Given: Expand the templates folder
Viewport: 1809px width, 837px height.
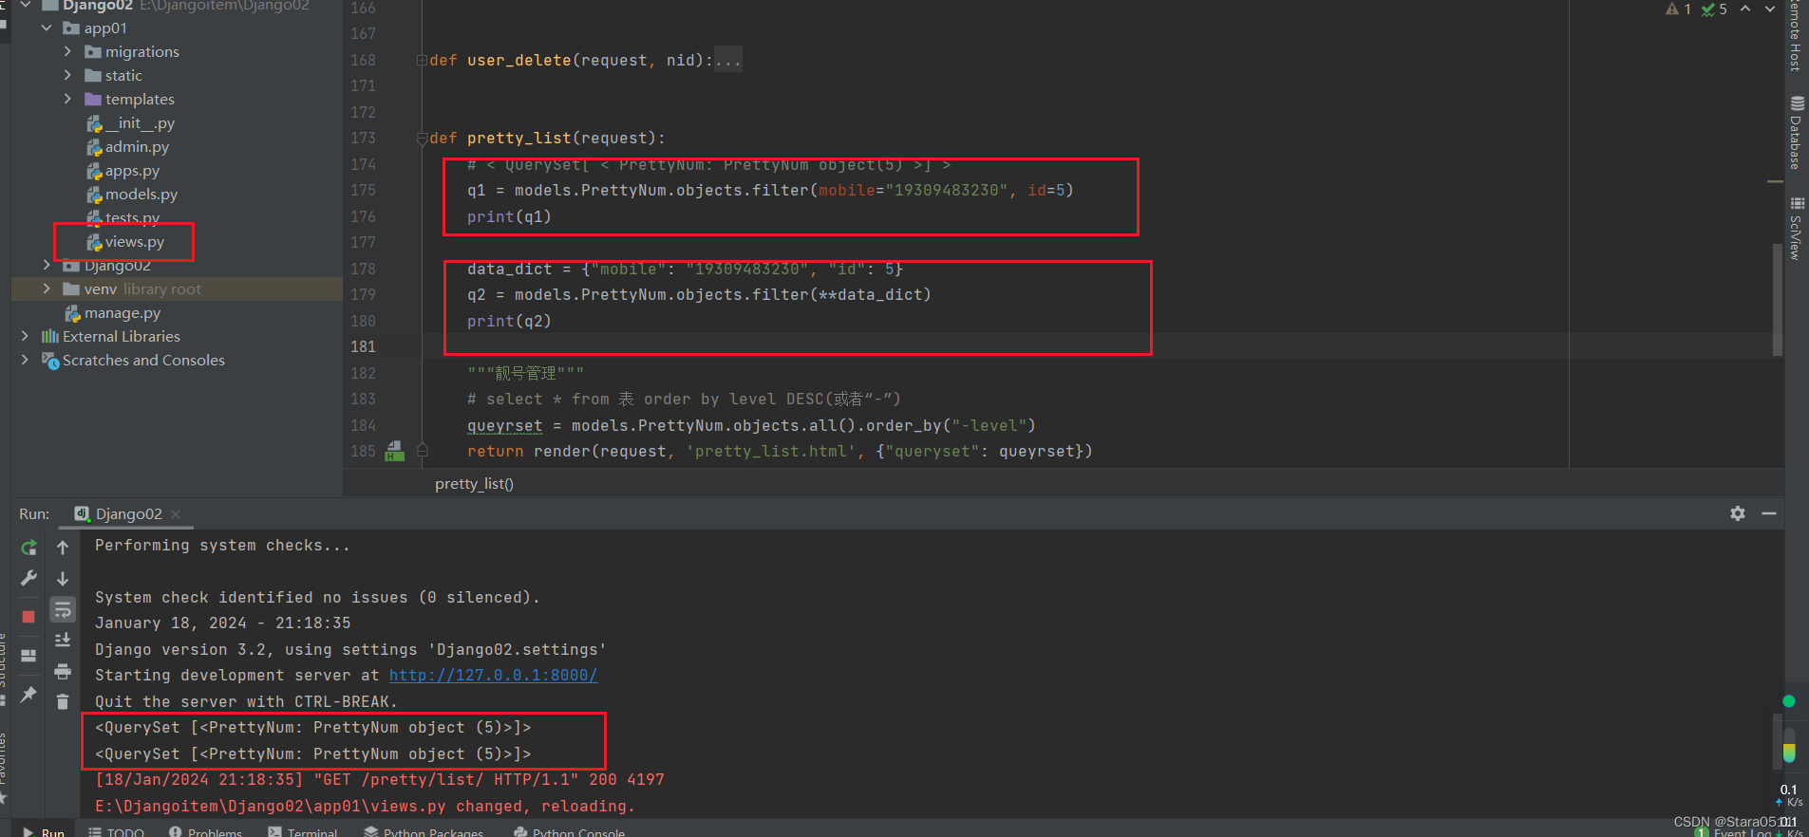Looking at the screenshot, I should (67, 99).
